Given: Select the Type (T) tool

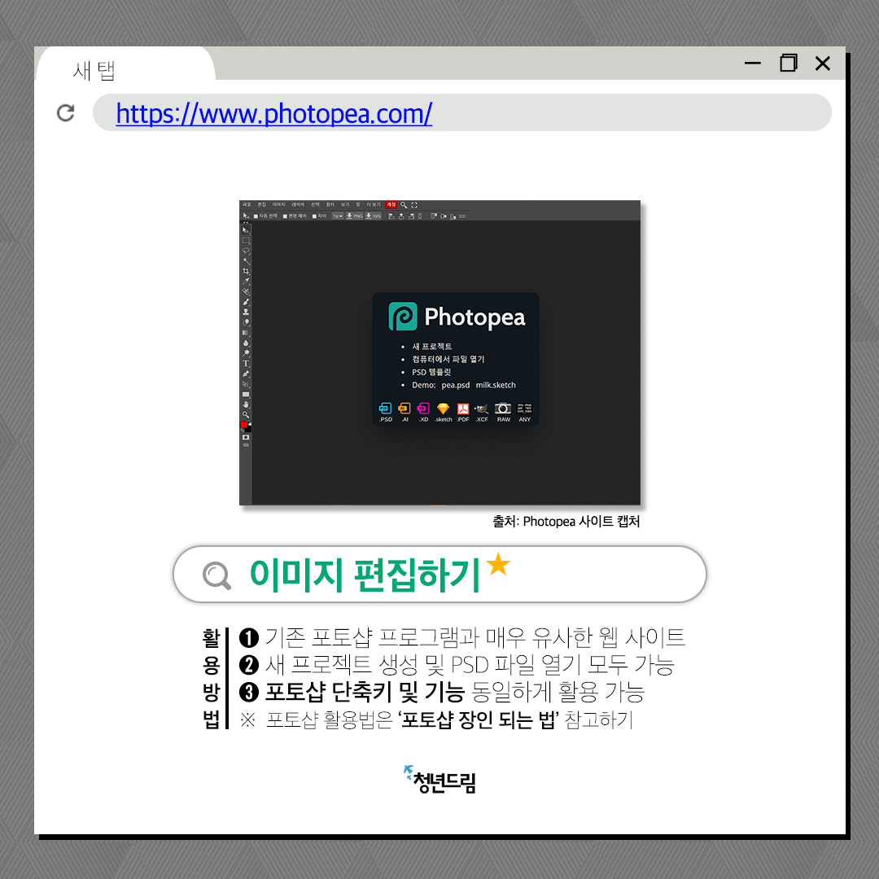Looking at the screenshot, I should [246, 363].
